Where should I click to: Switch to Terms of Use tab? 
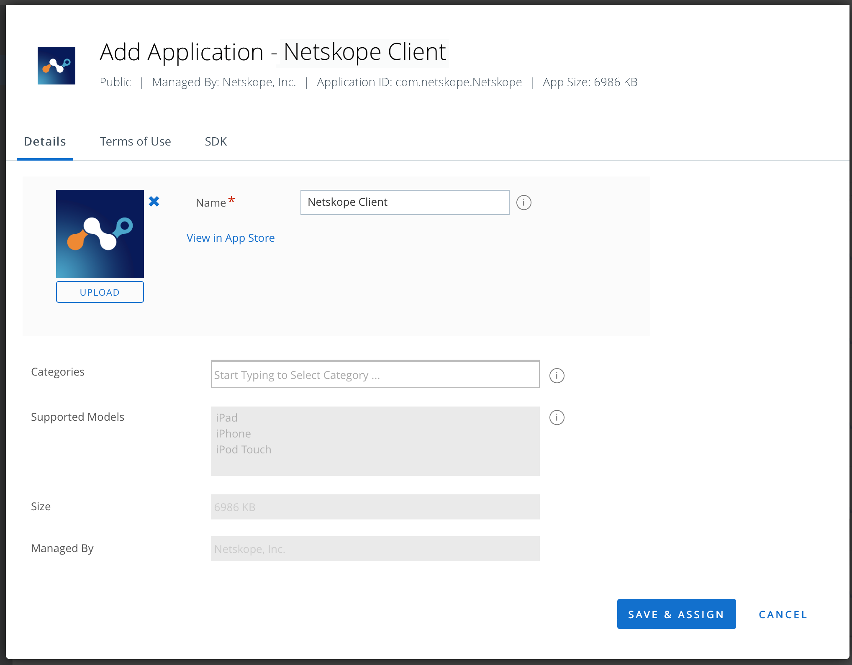click(135, 142)
